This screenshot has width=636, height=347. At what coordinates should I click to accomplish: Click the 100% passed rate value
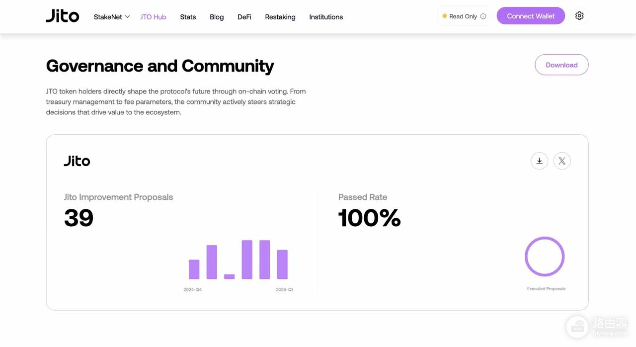pos(370,218)
